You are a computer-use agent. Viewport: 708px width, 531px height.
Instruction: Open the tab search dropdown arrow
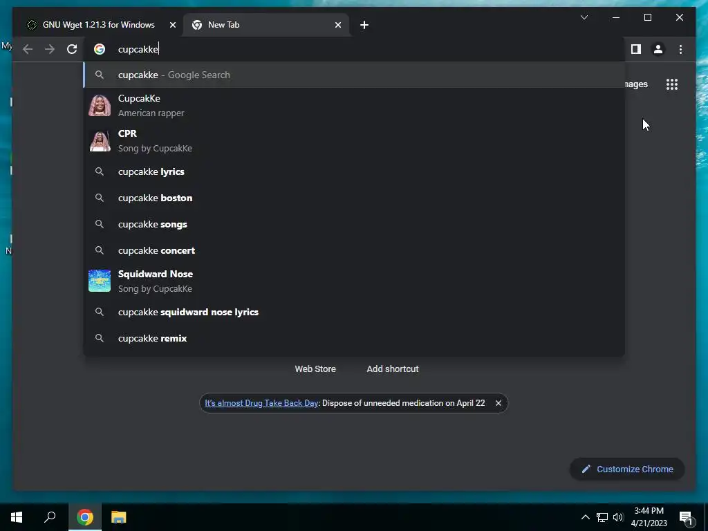(x=584, y=17)
